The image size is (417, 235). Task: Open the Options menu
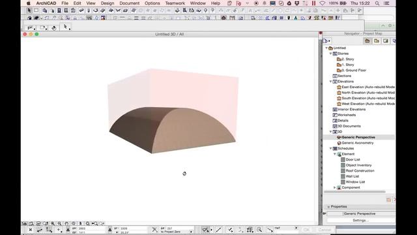click(x=152, y=3)
